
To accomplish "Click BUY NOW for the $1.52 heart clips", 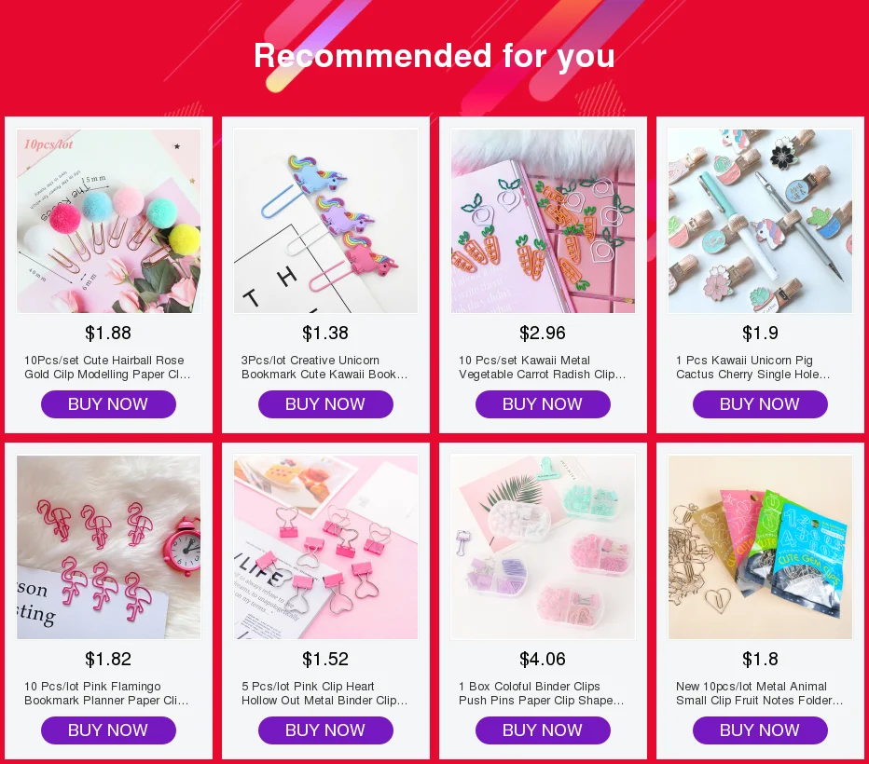I will (x=326, y=730).
